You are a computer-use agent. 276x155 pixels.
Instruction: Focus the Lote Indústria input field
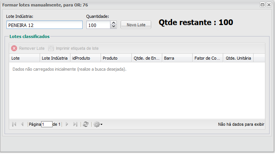pos(45,25)
